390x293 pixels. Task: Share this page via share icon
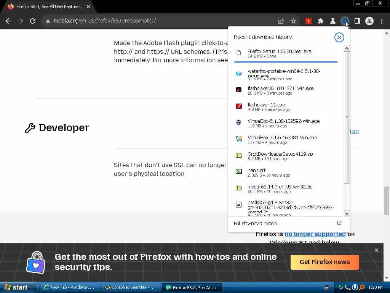pyautogui.click(x=281, y=21)
